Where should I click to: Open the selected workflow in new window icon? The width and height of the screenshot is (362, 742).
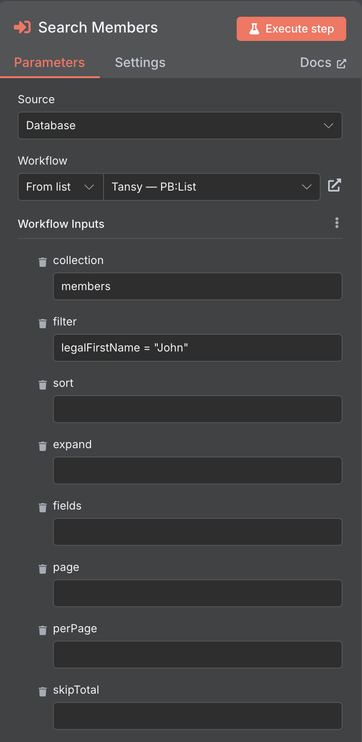[x=334, y=185]
